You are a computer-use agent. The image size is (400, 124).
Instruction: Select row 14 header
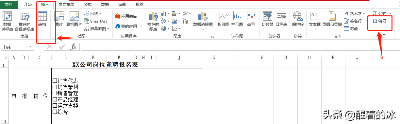[4, 96]
